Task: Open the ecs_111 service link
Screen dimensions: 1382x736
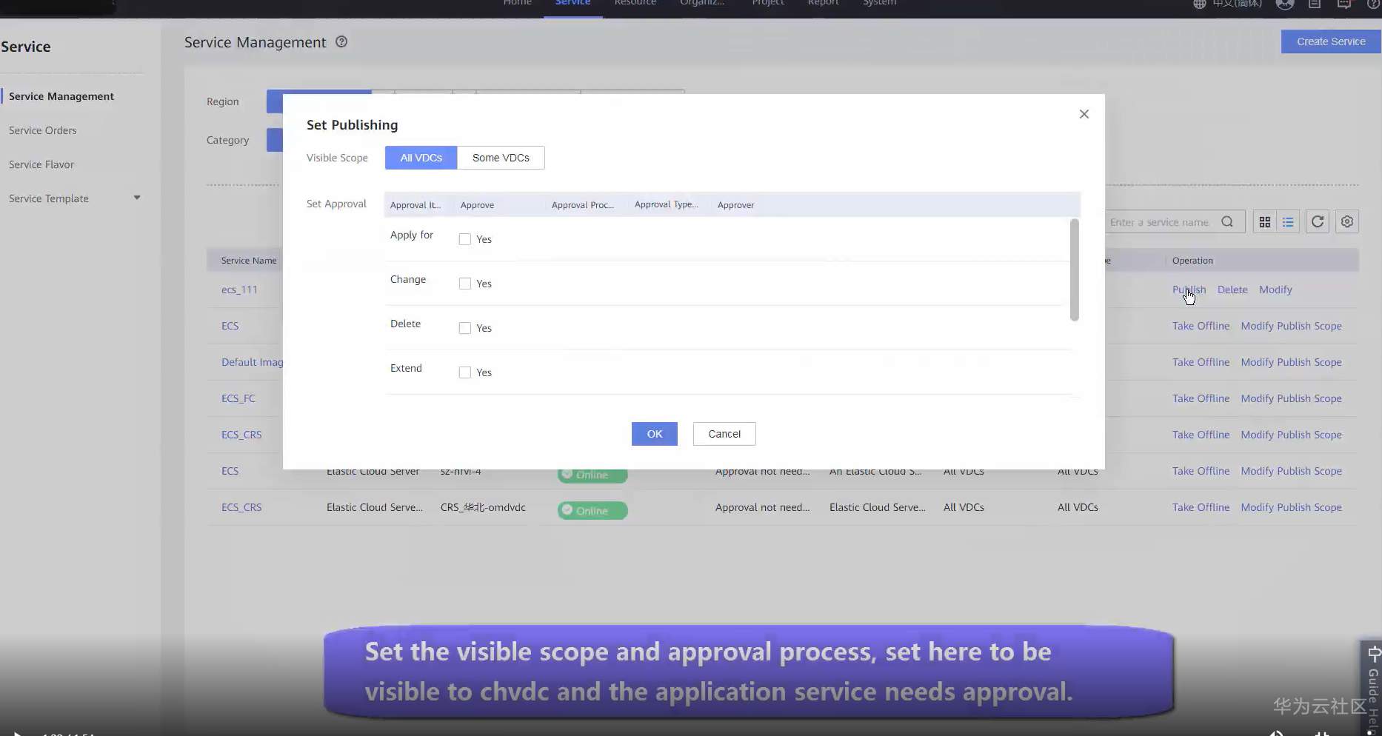Action: click(x=239, y=290)
